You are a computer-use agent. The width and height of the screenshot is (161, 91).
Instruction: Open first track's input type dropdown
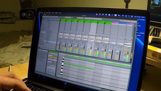click(x=61, y=34)
